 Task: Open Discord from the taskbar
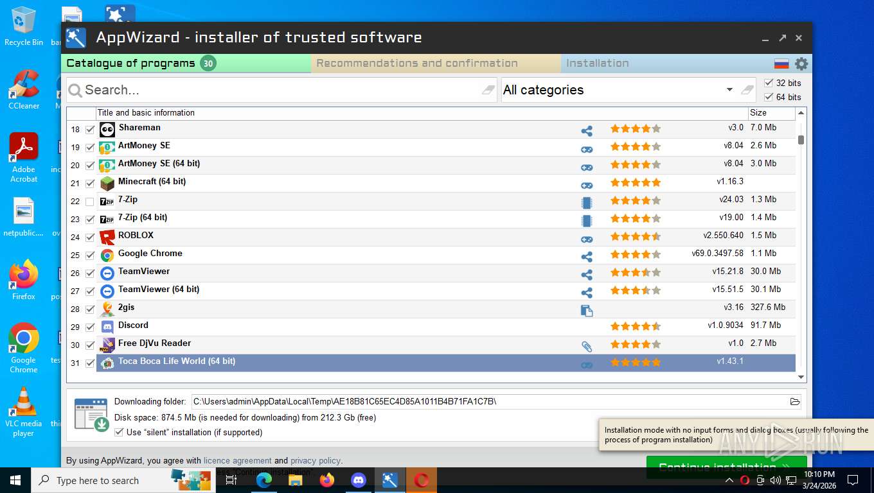click(359, 480)
